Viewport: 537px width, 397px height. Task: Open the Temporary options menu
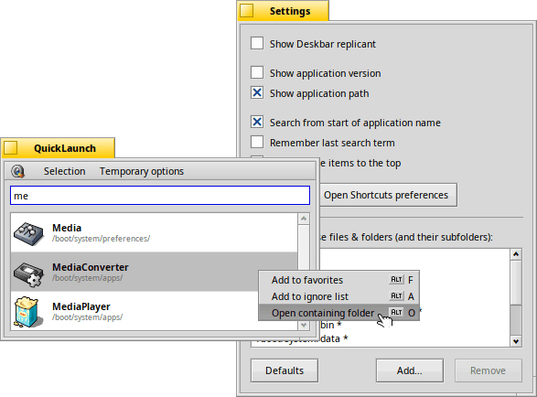(142, 171)
